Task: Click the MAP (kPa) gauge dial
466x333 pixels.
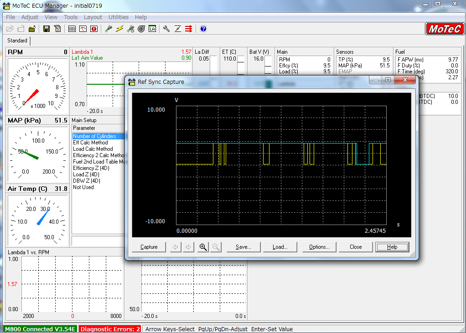Action: (x=38, y=154)
